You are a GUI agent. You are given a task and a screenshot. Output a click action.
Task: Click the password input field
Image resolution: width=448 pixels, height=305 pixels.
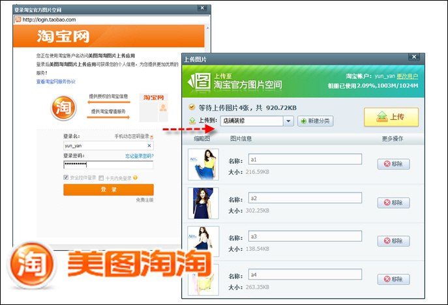click(108, 164)
